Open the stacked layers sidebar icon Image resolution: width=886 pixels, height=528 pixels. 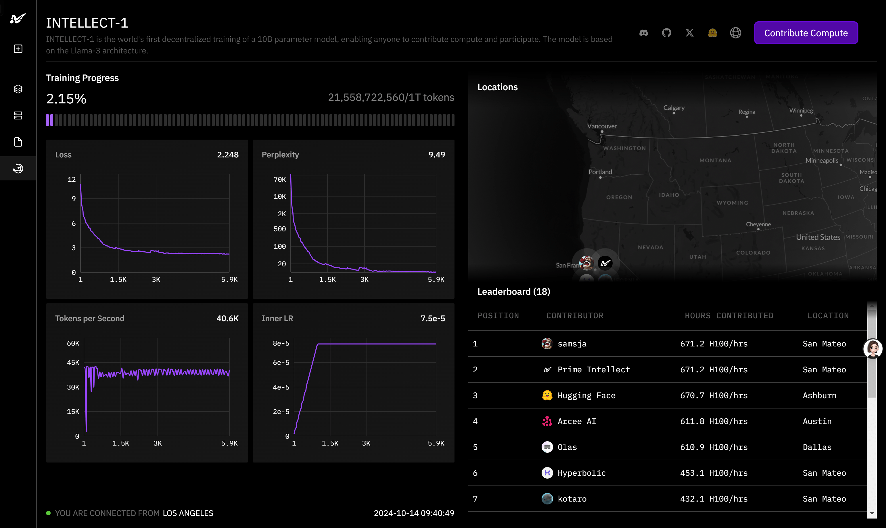[x=18, y=89]
